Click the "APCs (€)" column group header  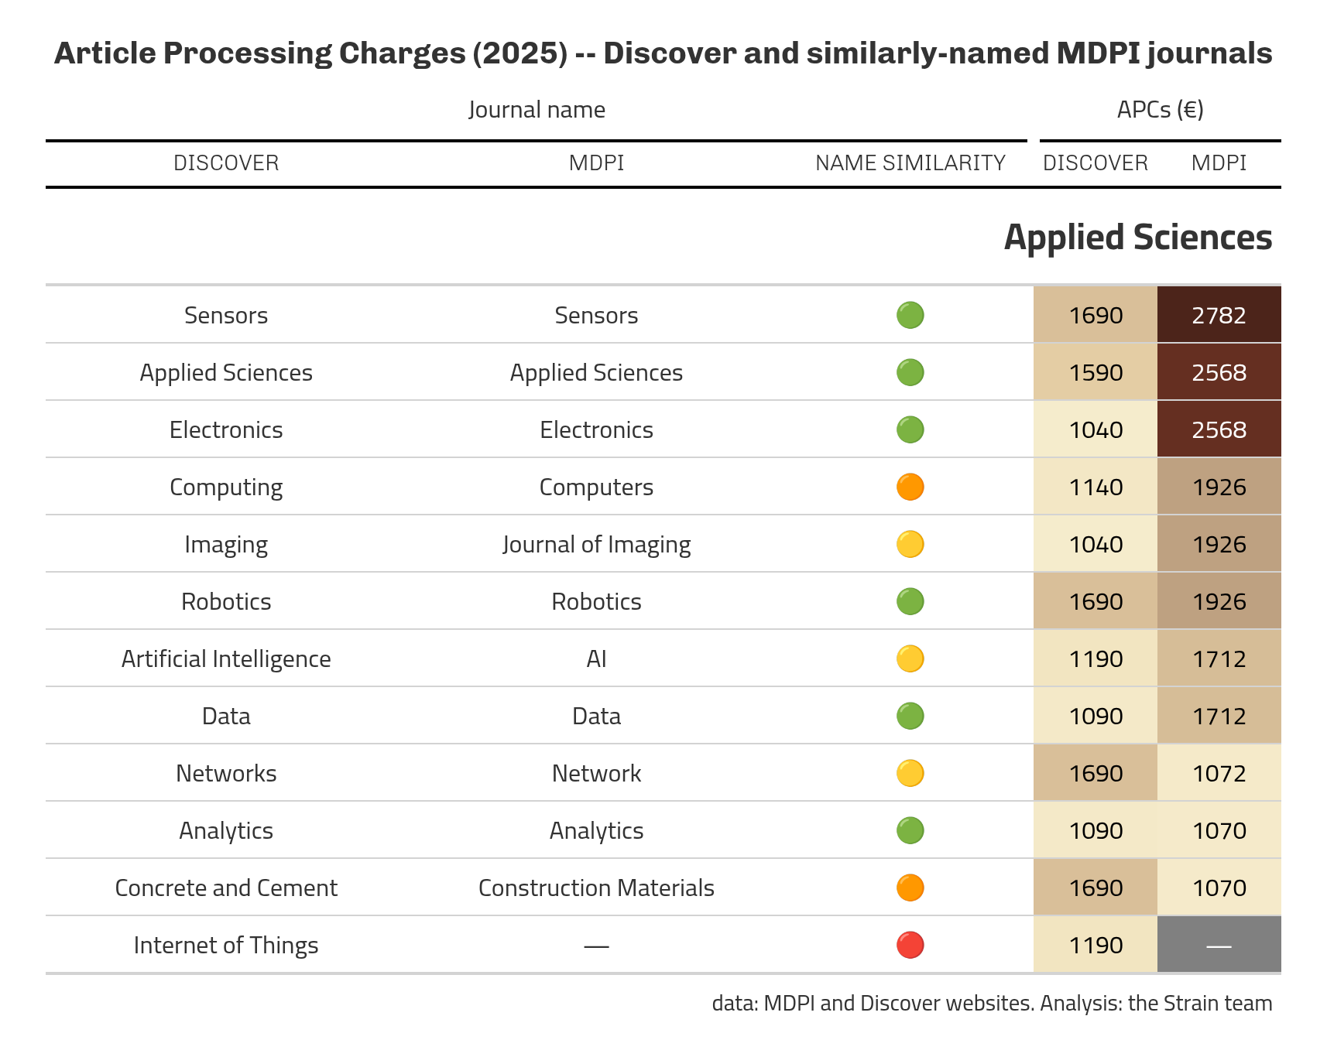coord(1160,110)
